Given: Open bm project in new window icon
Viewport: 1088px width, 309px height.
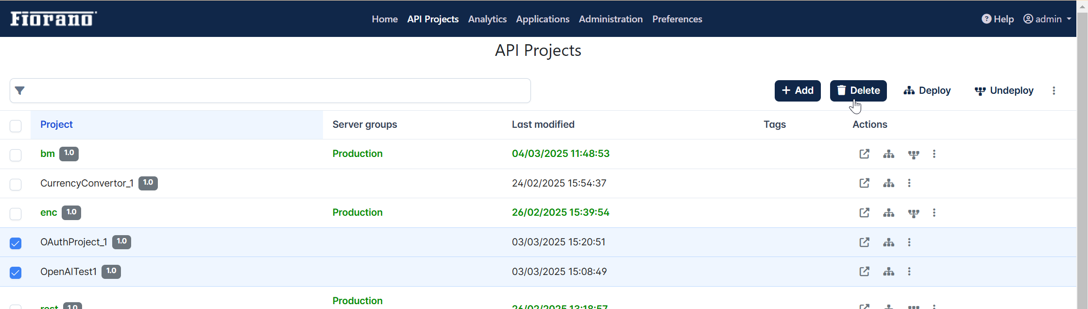Looking at the screenshot, I should click(864, 154).
